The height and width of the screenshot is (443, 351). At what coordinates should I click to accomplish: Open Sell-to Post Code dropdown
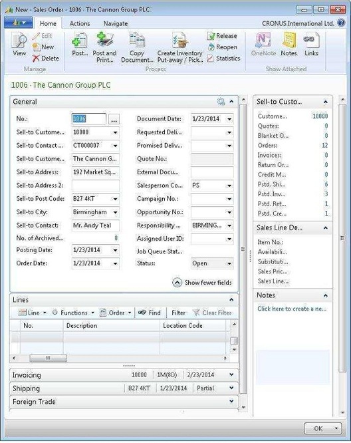tap(115, 199)
